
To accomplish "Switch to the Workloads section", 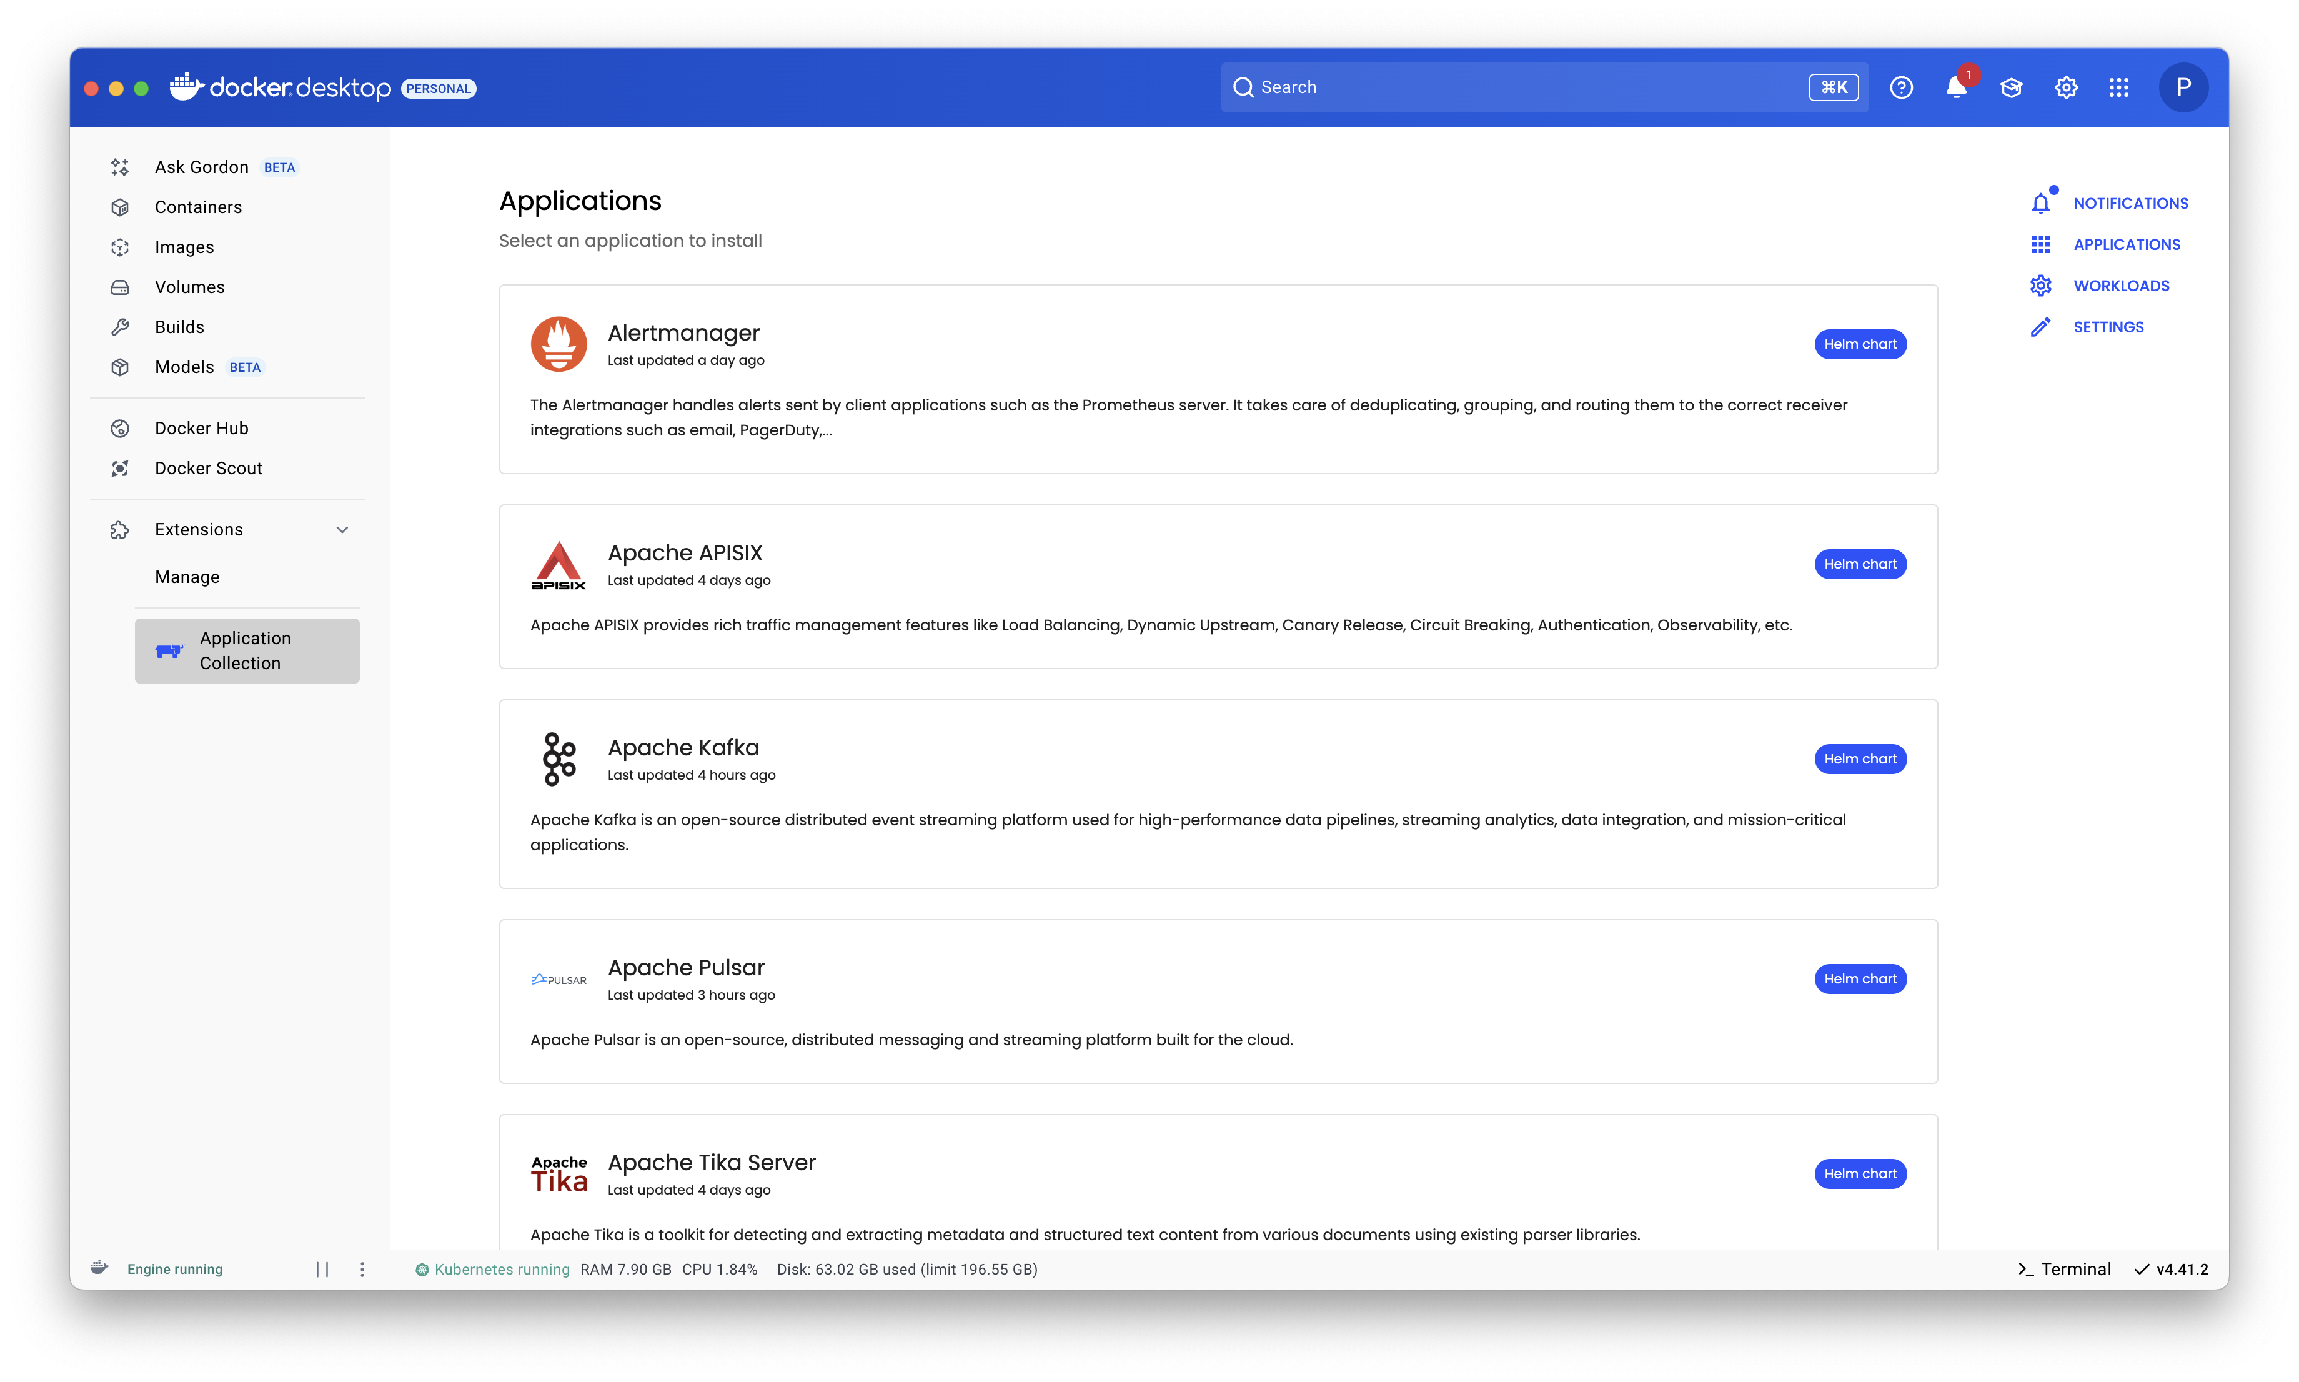I will (x=2120, y=286).
